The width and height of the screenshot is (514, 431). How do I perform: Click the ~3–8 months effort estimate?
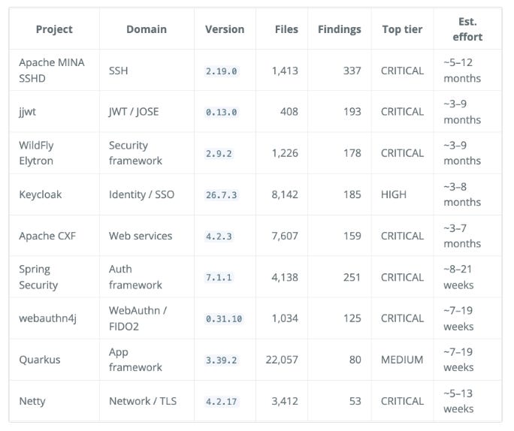tap(462, 194)
